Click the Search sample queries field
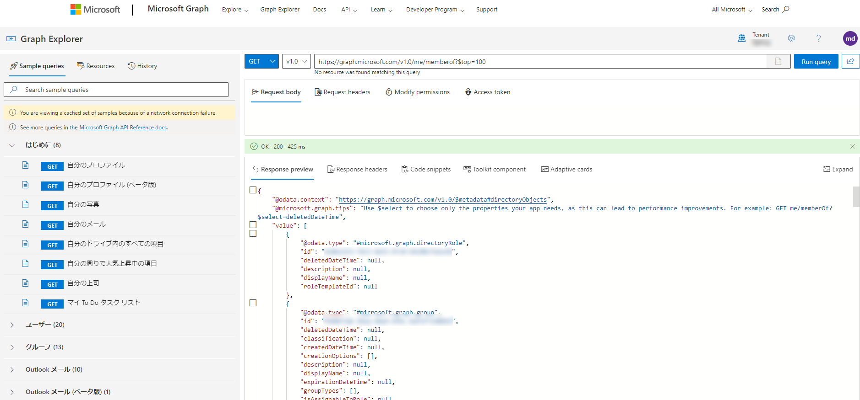 coord(116,90)
